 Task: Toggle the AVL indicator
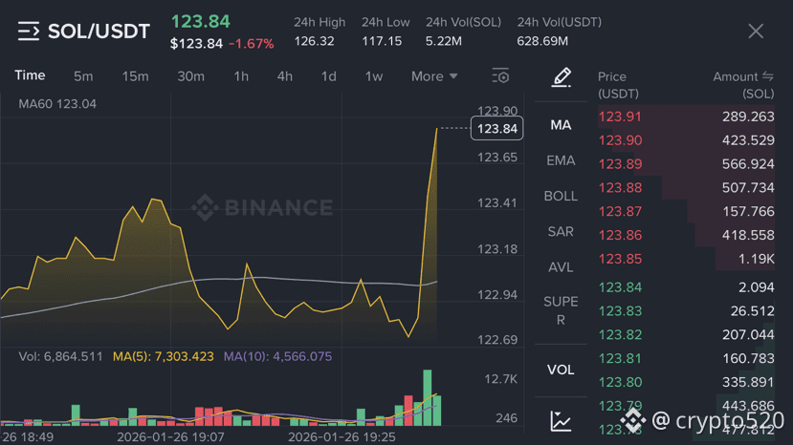click(x=561, y=267)
